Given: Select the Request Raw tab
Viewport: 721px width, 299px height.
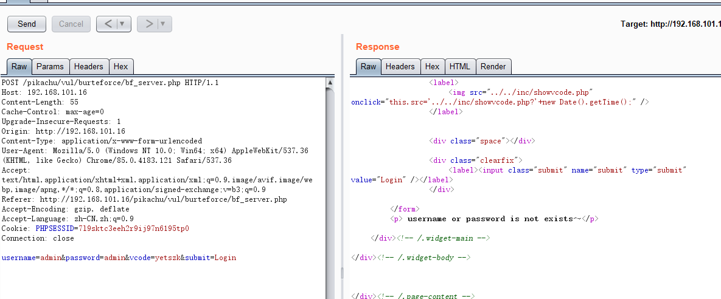Looking at the screenshot, I should 19,67.
